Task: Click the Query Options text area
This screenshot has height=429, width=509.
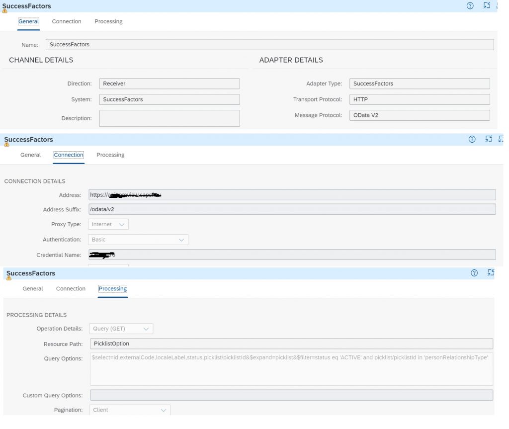Action: [x=291, y=369]
